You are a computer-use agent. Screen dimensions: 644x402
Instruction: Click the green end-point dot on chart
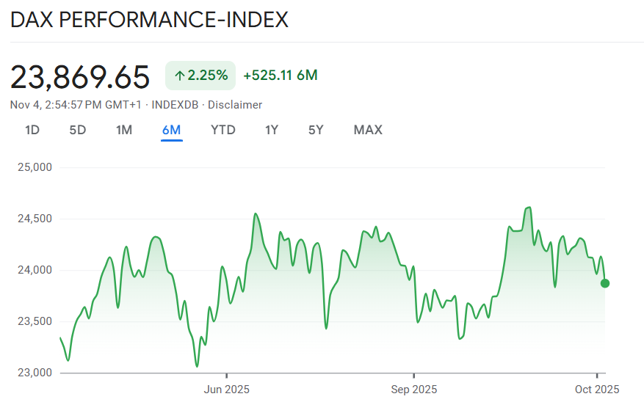pos(604,283)
